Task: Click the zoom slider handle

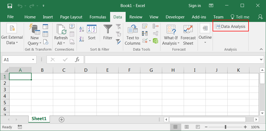Action: 225,127
